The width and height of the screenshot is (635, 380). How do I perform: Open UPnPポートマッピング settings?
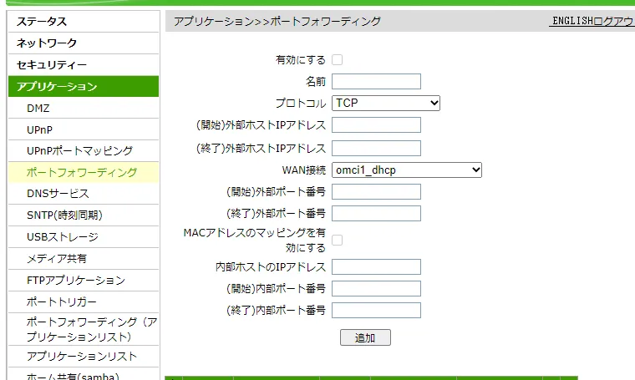[79, 151]
